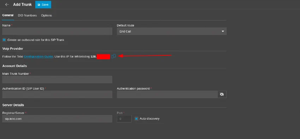The image size is (300, 139).
Task: Focus the Name input field
Action: 57,31
